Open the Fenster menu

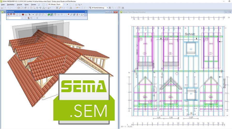tap(33, 5)
